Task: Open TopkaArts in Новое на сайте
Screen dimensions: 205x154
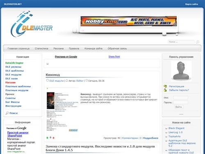Action: click(174, 136)
